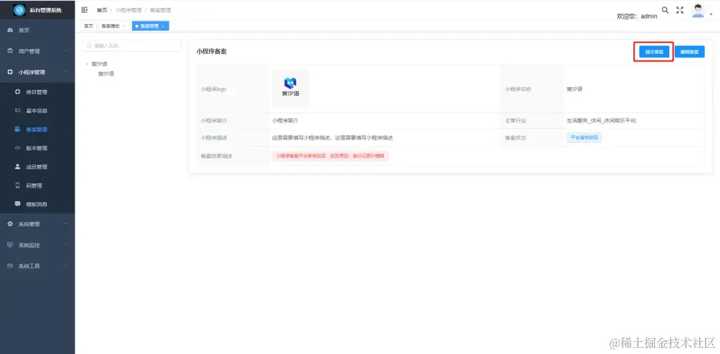This screenshot has width=720, height=354.
Task: Click the 欢迎您: admin greeting text
Action: click(637, 16)
